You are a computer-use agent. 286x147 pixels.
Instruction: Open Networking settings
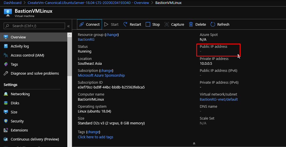(34, 94)
